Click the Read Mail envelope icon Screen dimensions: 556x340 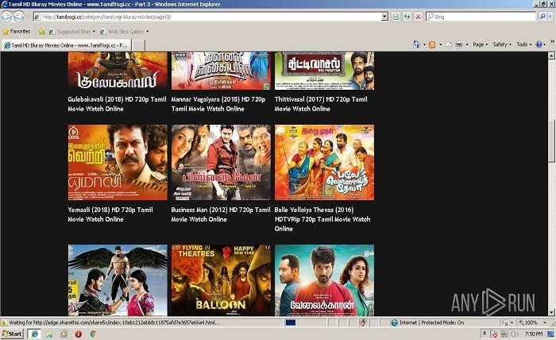point(449,44)
